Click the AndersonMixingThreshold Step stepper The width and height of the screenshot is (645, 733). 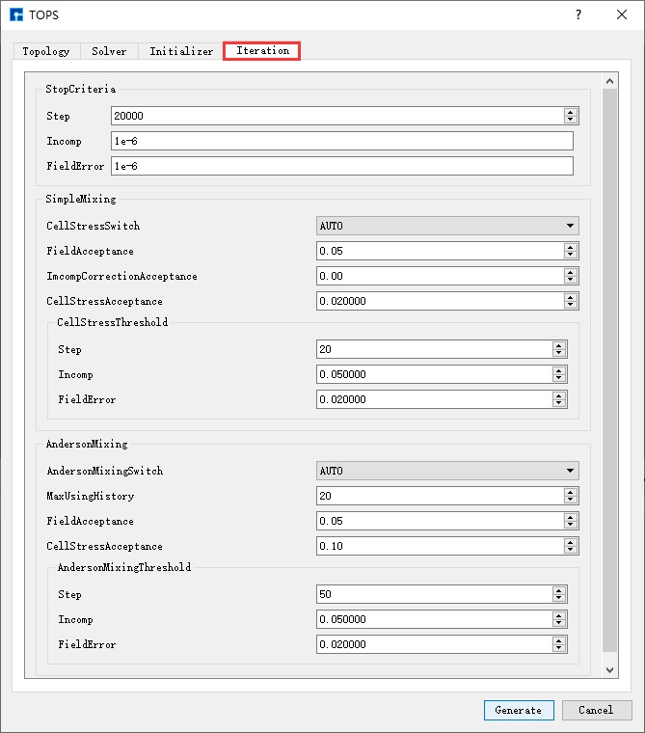pos(559,594)
